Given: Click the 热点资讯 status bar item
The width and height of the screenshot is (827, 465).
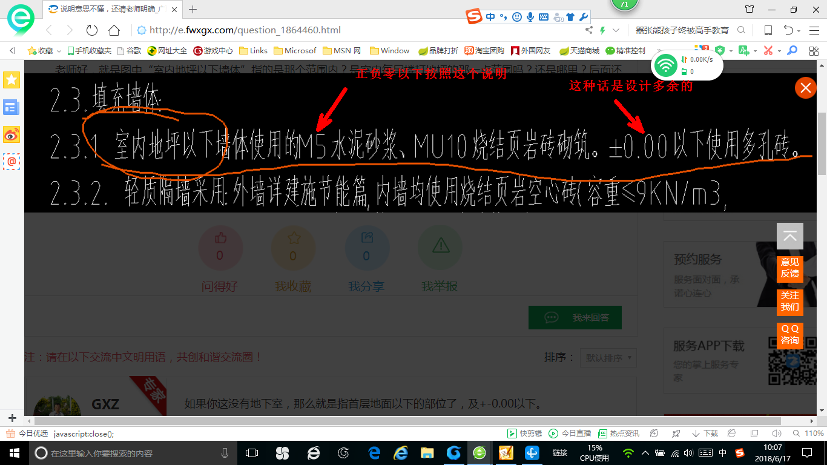Looking at the screenshot, I should click(619, 434).
